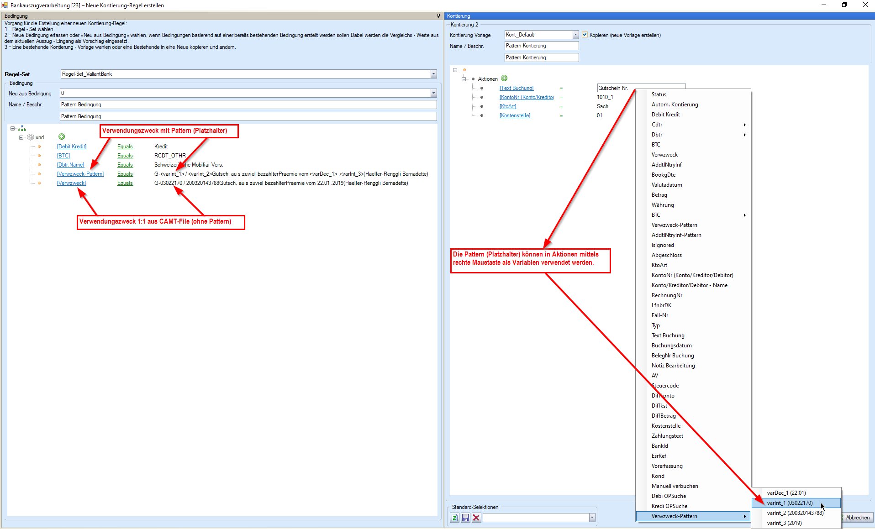The image size is (875, 529).
Task: Click the second Bedingung description field
Action: [248, 116]
